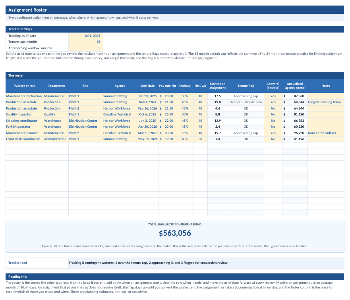The image size is (350, 300).
Task: Click the Quality department cell
Action: tap(56, 114)
